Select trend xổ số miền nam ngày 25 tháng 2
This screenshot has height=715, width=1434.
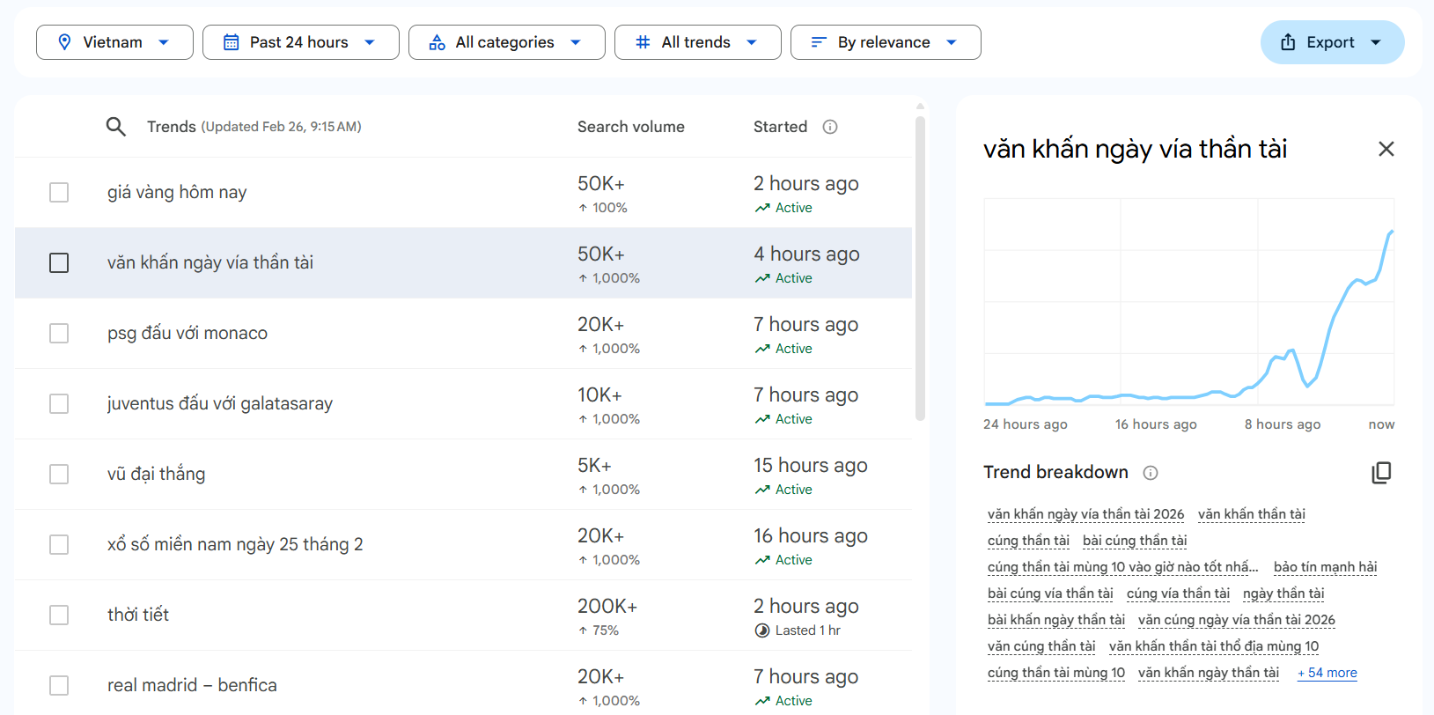pos(235,544)
